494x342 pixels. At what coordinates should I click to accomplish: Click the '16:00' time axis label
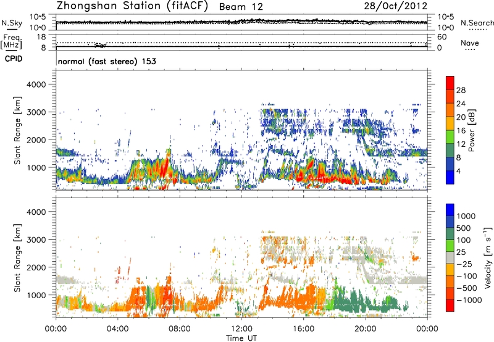tap(303, 328)
